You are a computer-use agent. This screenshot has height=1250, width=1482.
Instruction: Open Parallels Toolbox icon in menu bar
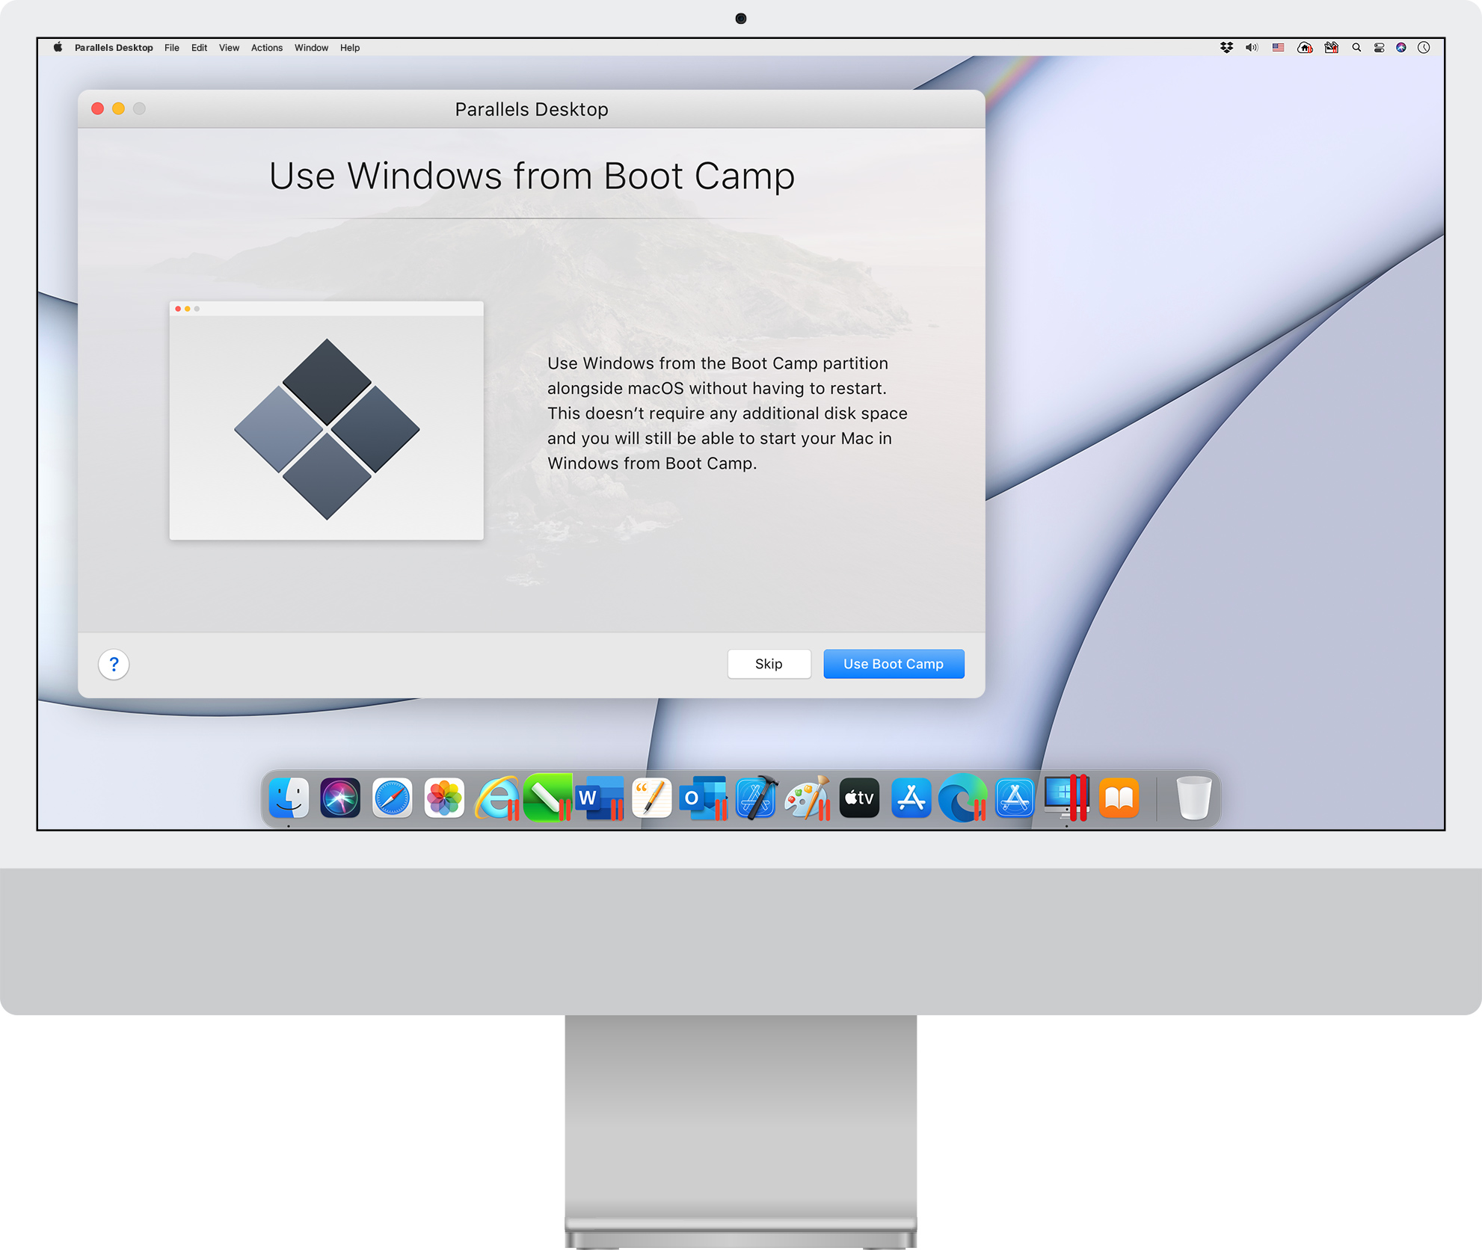point(1331,47)
